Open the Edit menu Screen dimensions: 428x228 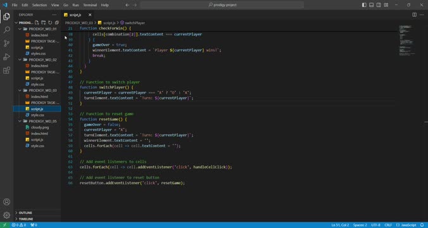pyautogui.click(x=25, y=5)
